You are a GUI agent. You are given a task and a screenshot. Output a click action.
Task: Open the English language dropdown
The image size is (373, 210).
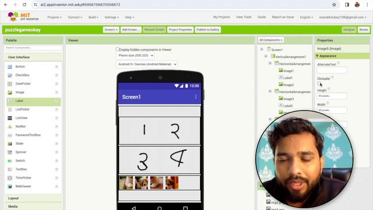pyautogui.click(x=307, y=17)
